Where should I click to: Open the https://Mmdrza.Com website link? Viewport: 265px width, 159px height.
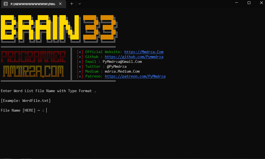click(x=144, y=52)
